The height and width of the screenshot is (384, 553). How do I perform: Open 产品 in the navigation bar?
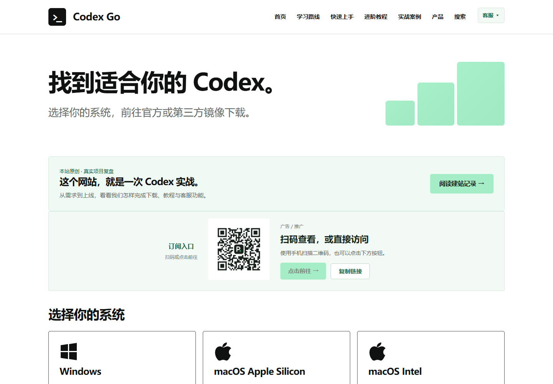[438, 17]
